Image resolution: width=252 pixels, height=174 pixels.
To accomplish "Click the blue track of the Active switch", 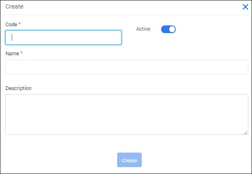I will [x=165, y=29].
